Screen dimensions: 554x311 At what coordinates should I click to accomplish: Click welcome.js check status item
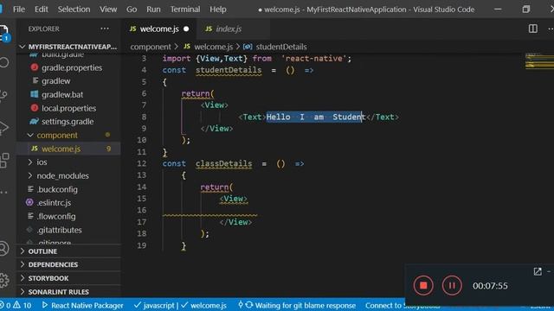[x=204, y=305]
